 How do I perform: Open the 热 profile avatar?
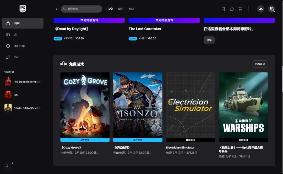[x=271, y=9]
